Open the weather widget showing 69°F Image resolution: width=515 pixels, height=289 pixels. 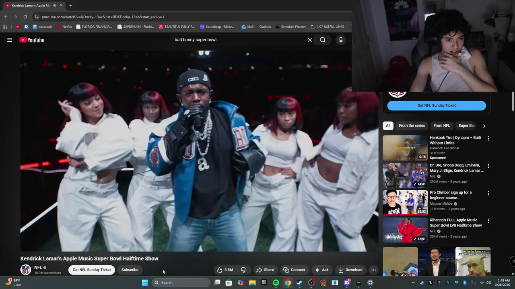12,283
